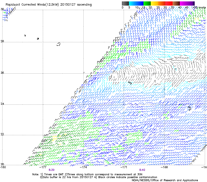The height and width of the screenshot is (182, 207).
Task: Click the latitude label 24
Action: [x=2, y=104]
